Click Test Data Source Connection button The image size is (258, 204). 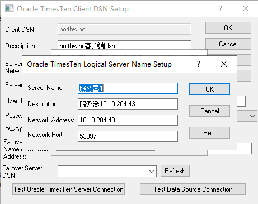tap(193, 189)
